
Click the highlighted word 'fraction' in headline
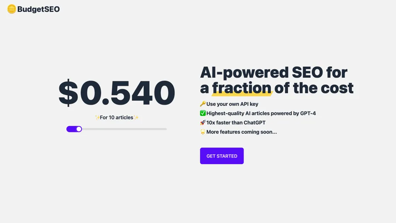(242, 88)
